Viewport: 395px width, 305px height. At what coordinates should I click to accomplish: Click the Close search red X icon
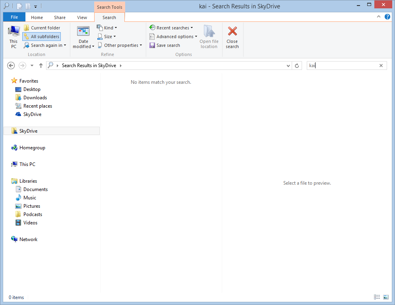click(x=232, y=32)
